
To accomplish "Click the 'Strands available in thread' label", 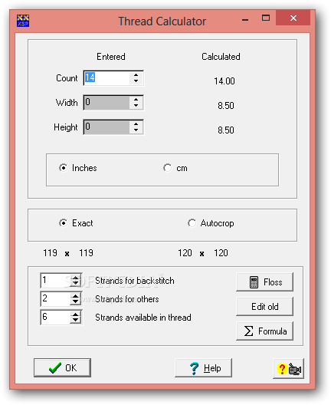I will 143,318.
